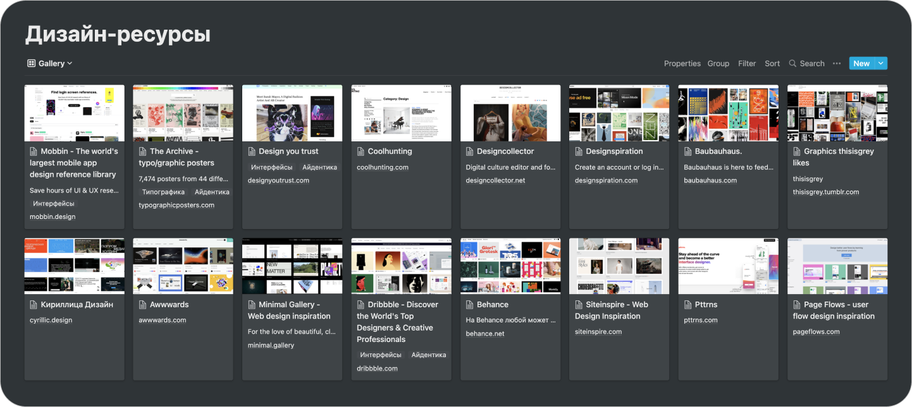Click the Айдентика tag on Dribbble card
The width and height of the screenshot is (912, 407).
pyautogui.click(x=429, y=355)
